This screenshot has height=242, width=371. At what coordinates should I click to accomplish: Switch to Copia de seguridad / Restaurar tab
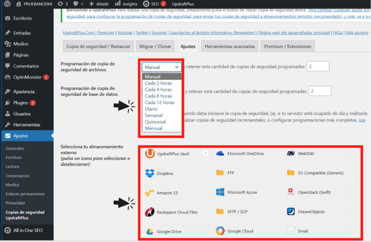(99, 46)
